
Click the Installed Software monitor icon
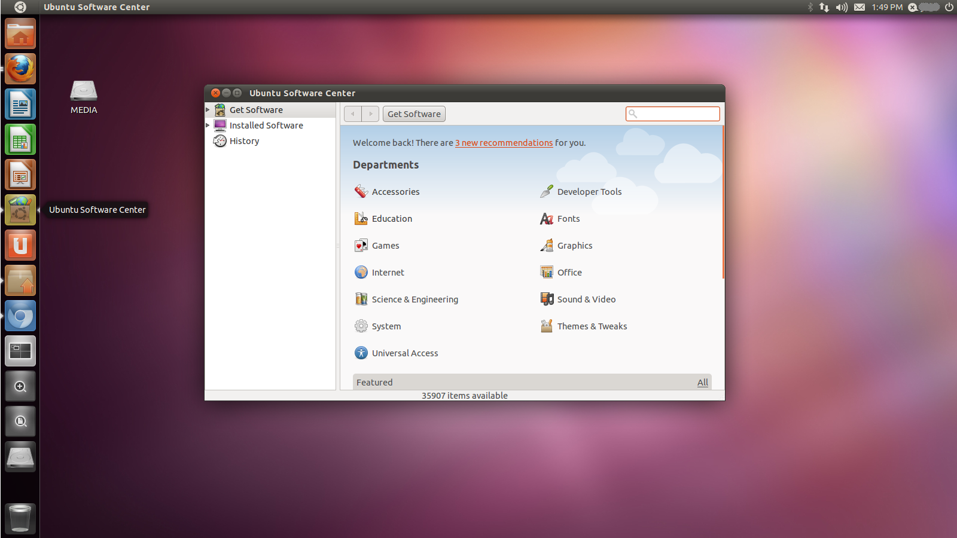[x=220, y=126]
